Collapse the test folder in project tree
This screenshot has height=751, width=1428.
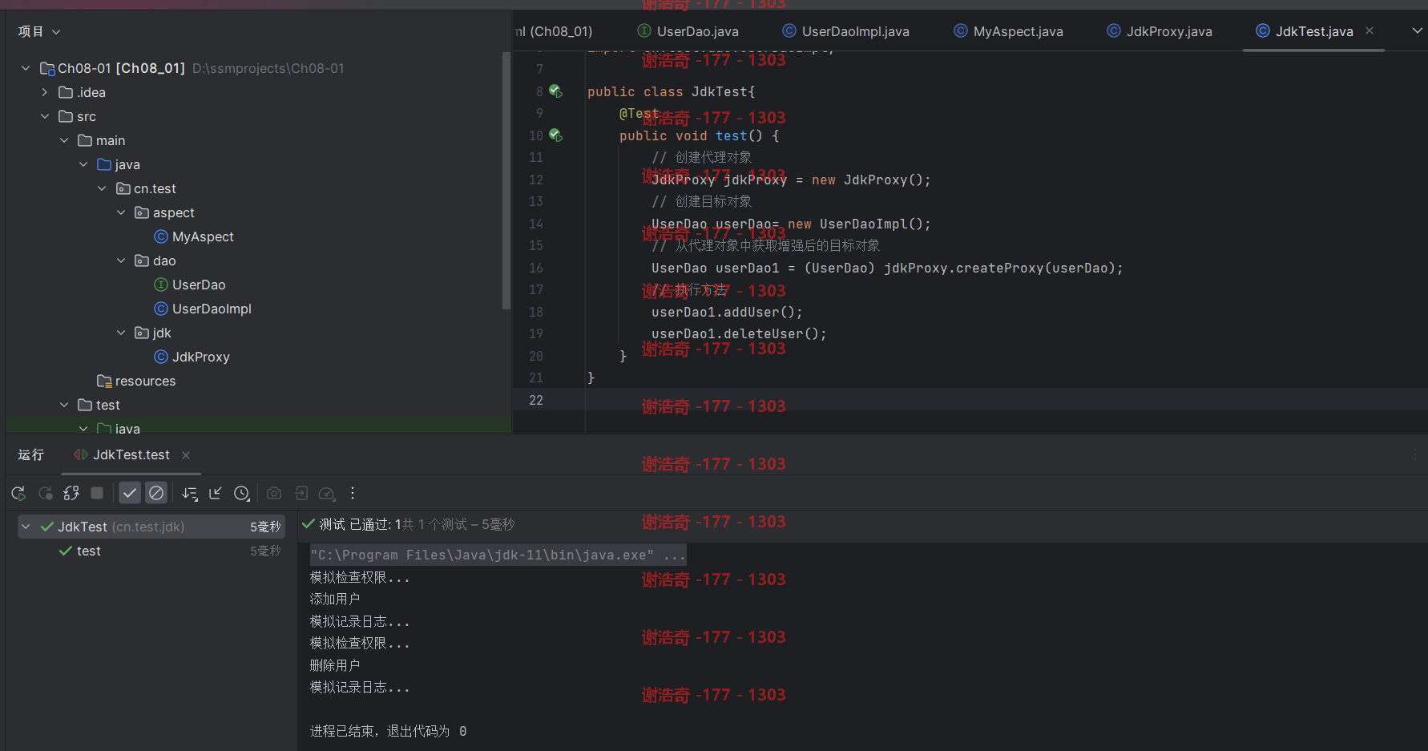pos(64,405)
